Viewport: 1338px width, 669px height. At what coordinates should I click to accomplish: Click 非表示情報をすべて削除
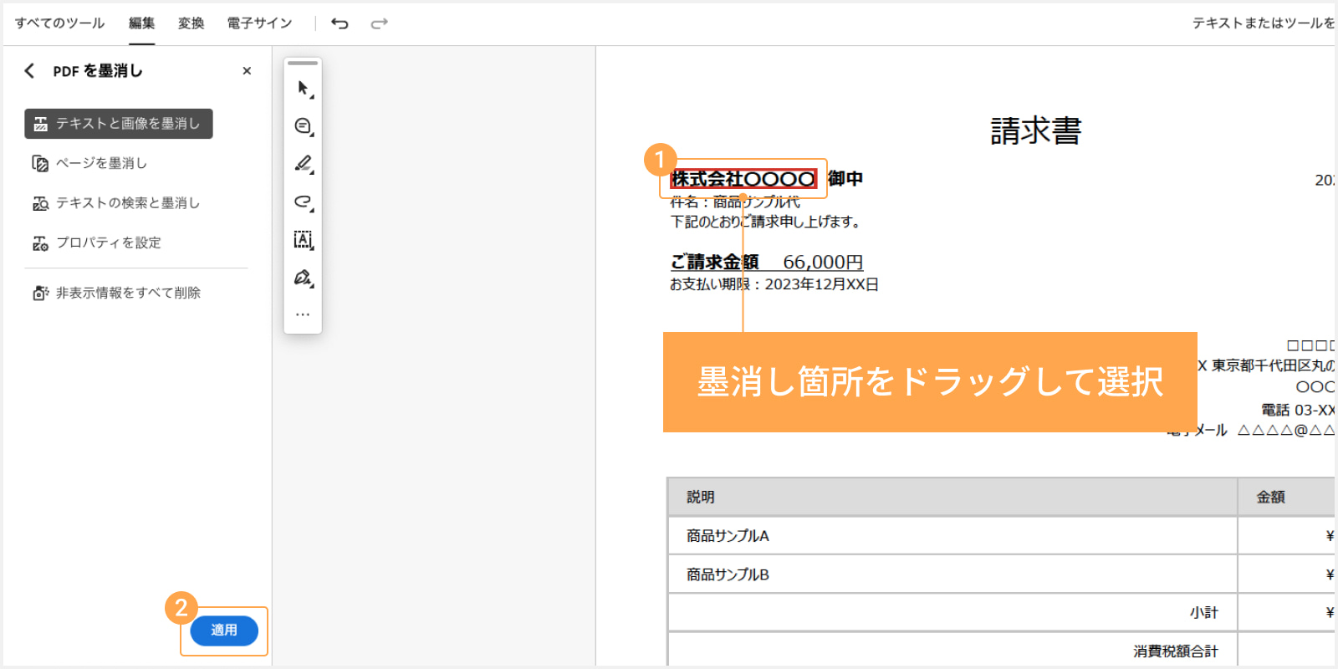116,293
